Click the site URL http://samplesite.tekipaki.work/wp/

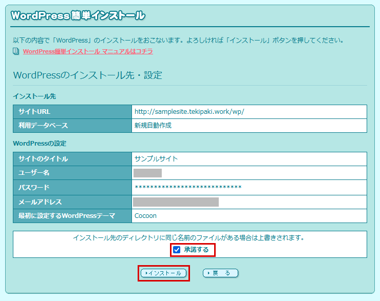193,111
